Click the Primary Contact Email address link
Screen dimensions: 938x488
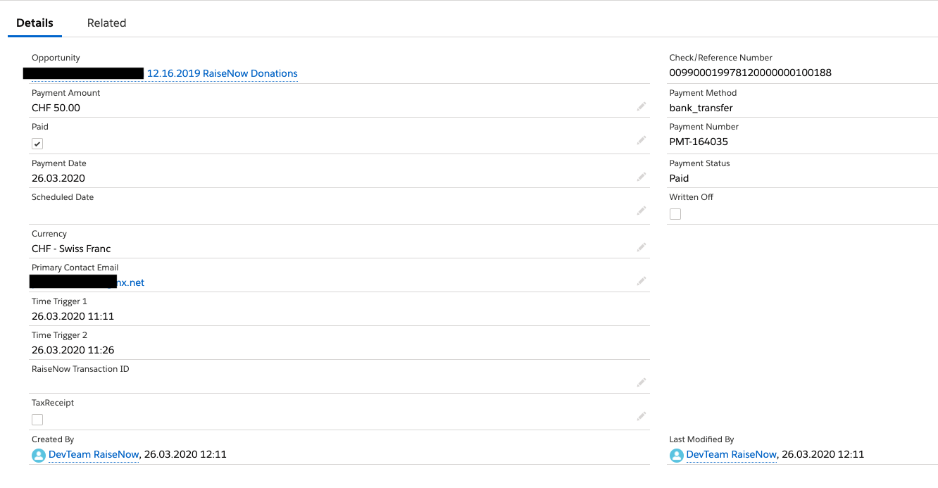[87, 282]
